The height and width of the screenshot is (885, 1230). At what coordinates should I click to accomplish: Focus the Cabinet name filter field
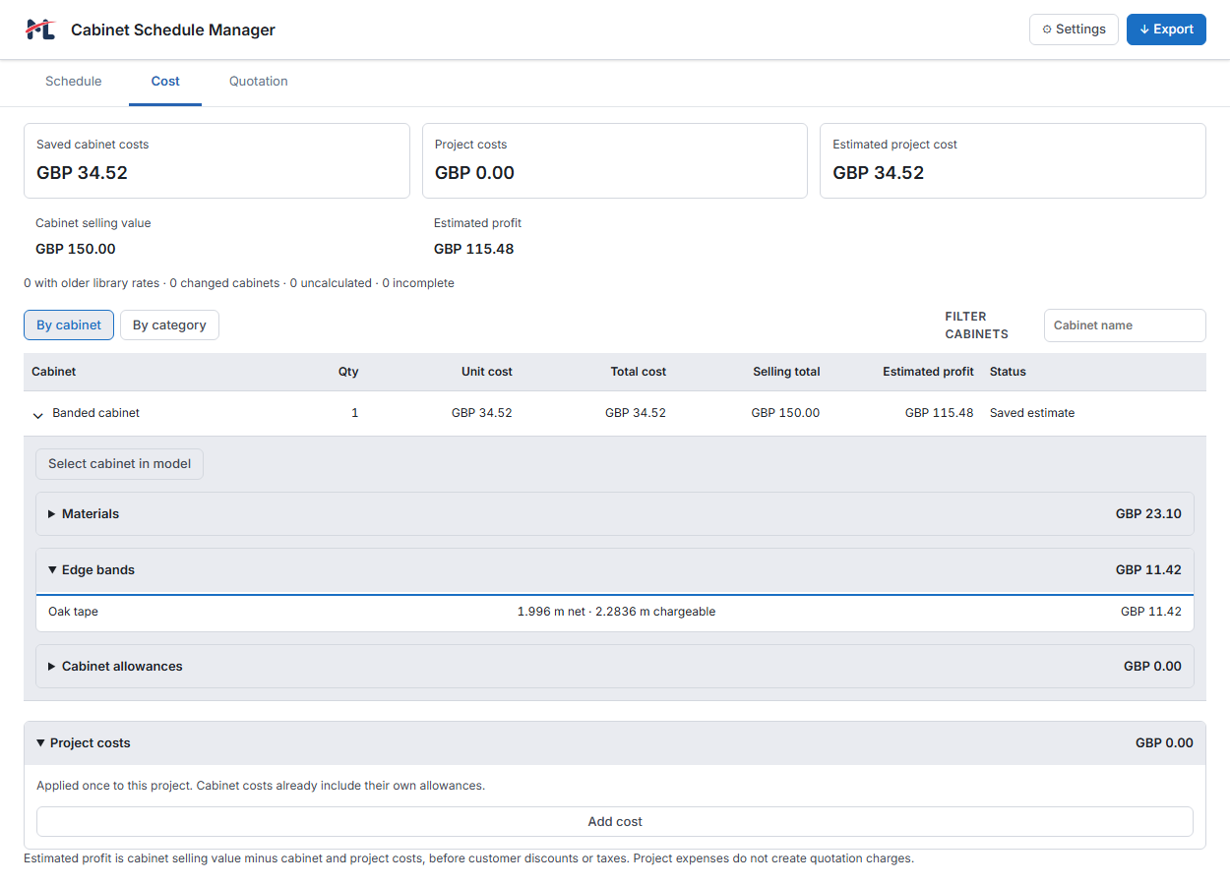click(x=1125, y=325)
